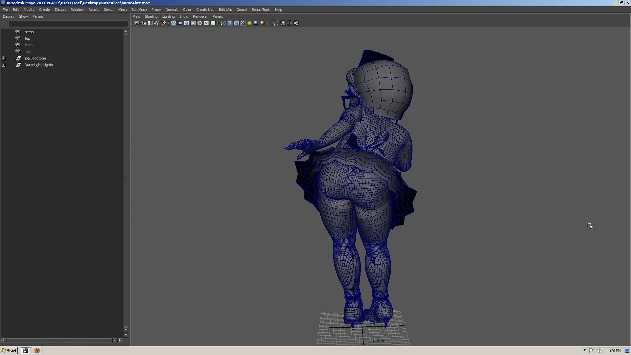Toggle the Resolution Gate icon
The image size is (631, 355).
[187, 23]
